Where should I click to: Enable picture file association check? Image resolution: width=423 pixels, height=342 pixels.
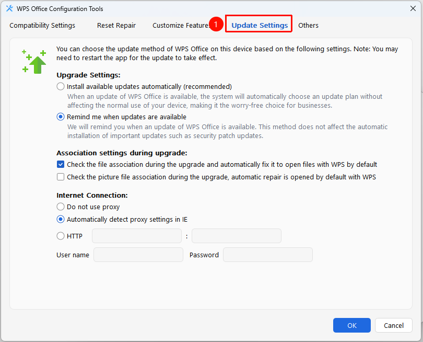61,177
